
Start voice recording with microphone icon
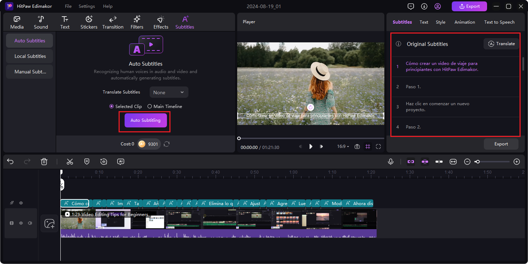click(391, 162)
